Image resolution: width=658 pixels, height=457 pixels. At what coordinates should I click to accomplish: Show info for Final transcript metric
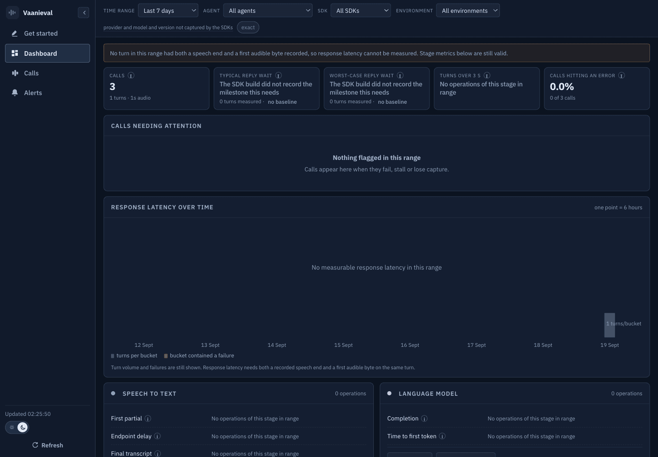pyautogui.click(x=158, y=454)
